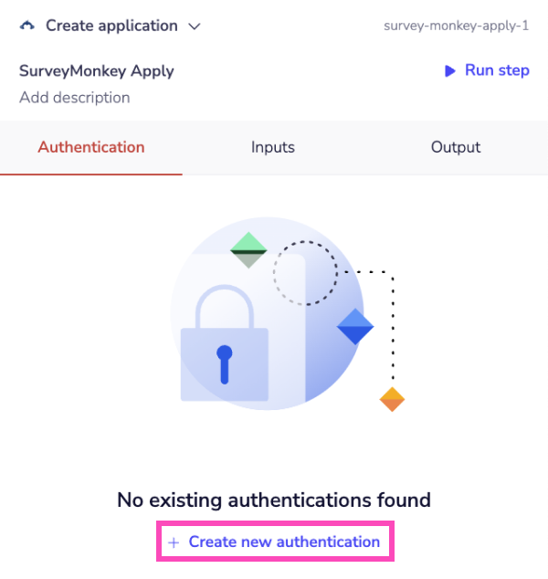Screen dimensions: 548x579
Task: Click the No existing authentications found heading
Action: (x=274, y=500)
